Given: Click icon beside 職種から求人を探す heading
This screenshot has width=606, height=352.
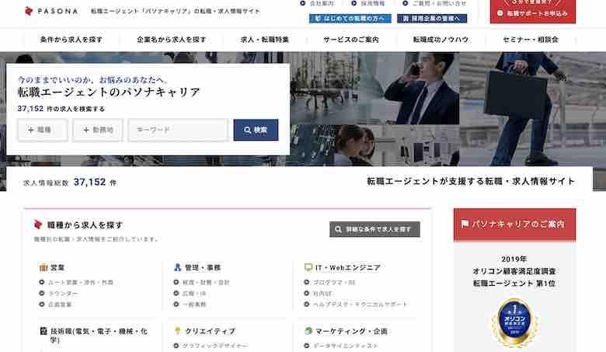Looking at the screenshot, I should pos(38,225).
